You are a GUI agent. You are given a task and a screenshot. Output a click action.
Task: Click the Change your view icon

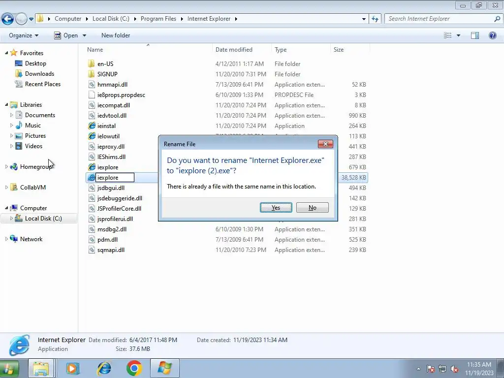point(447,35)
